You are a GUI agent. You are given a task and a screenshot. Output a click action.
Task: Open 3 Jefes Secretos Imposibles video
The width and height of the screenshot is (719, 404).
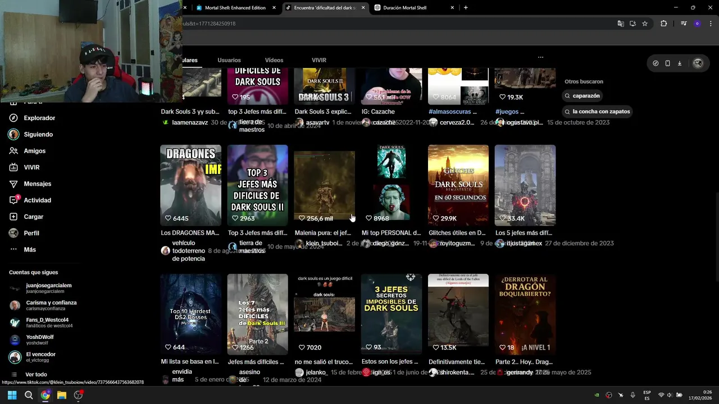[x=391, y=314]
